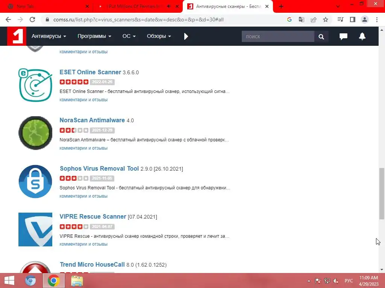The width and height of the screenshot is (385, 288).
Task: Click the 2022-01-26 date badge
Action: pyautogui.click(x=102, y=82)
